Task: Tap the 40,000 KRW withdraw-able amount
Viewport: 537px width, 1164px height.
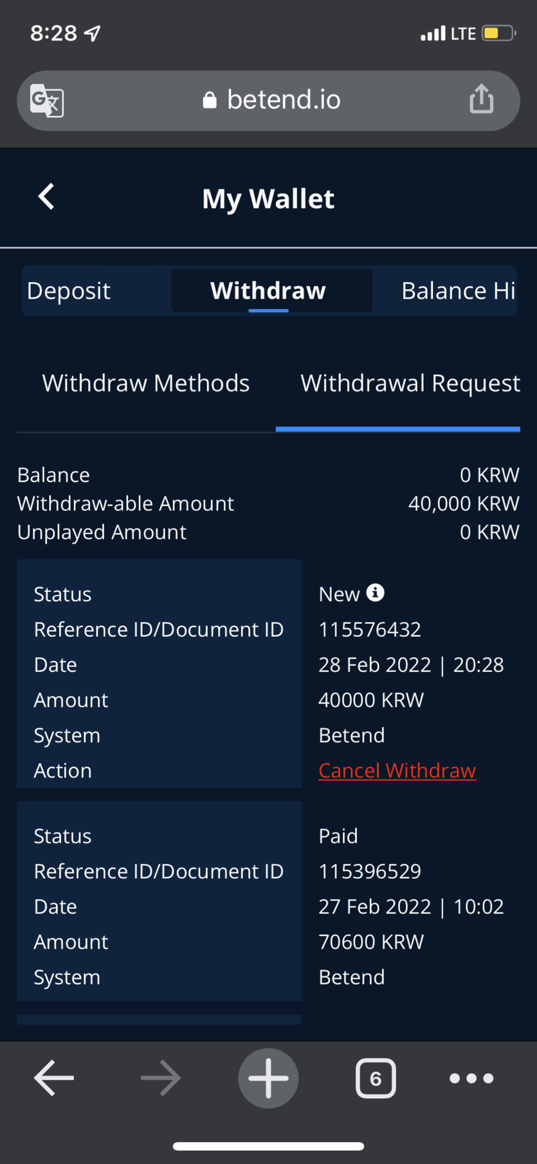Action: 464,503
